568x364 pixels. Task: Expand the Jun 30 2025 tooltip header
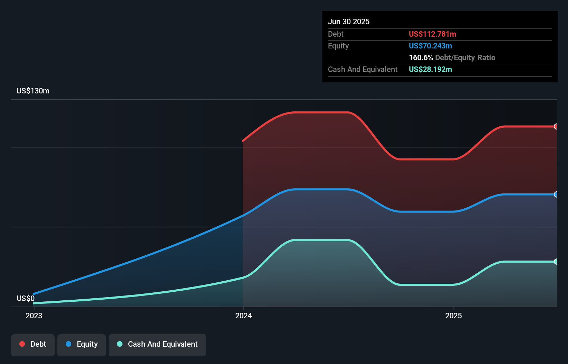tap(349, 21)
